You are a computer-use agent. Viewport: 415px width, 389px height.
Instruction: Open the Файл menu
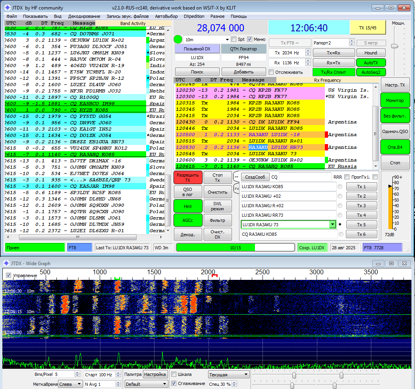pyautogui.click(x=12, y=16)
